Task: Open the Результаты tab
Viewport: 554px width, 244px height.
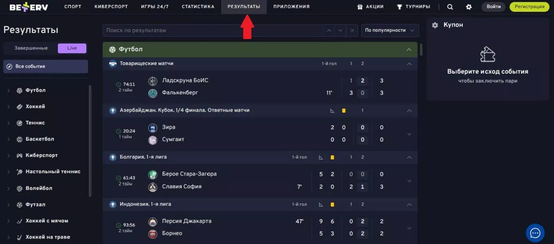Action: (x=244, y=7)
